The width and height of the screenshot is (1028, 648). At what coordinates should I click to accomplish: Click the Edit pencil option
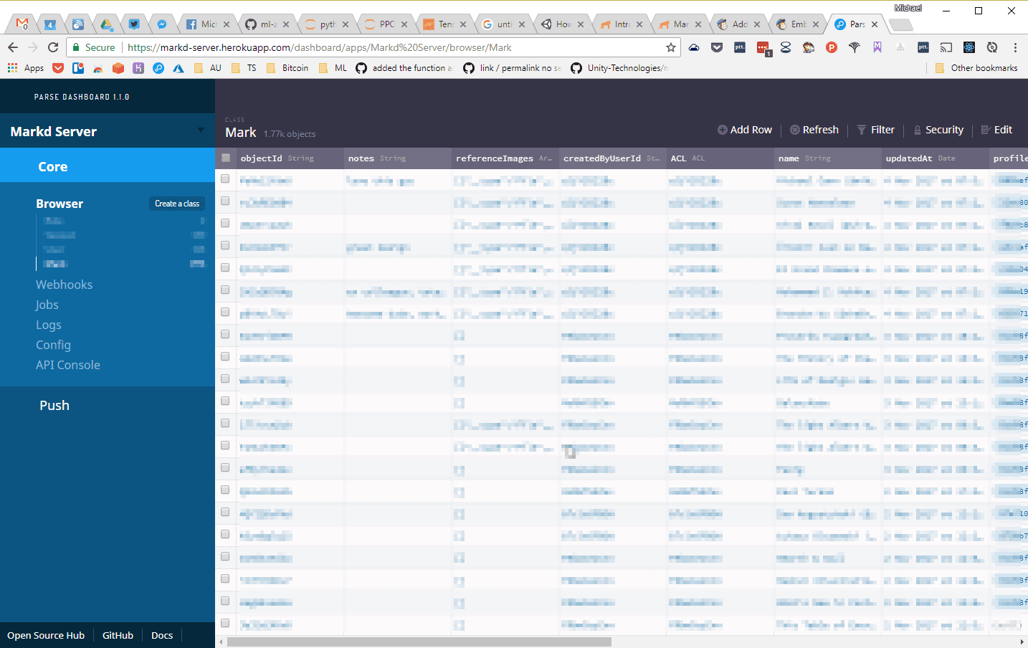pos(986,130)
